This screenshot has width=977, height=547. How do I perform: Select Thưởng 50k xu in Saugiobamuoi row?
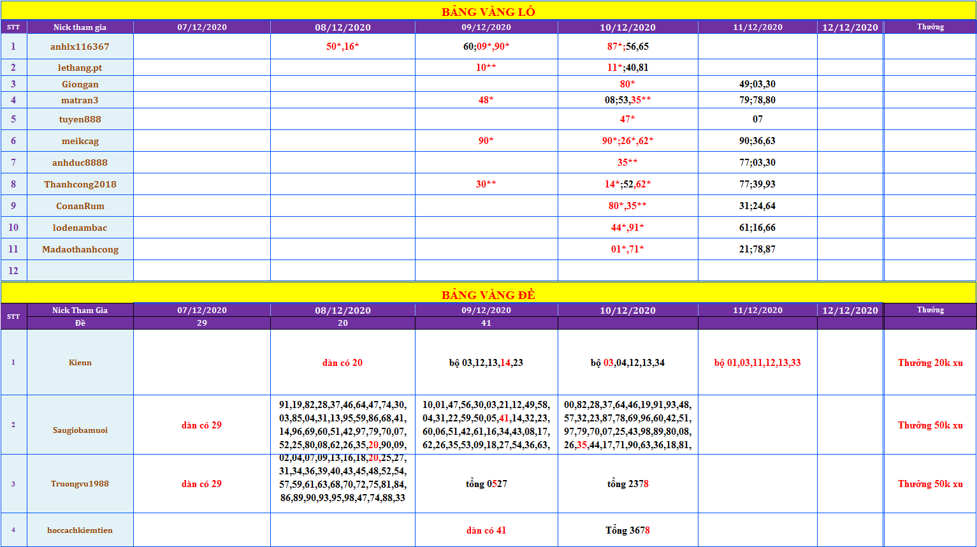point(930,425)
